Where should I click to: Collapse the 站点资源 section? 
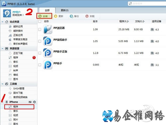[2, 22]
